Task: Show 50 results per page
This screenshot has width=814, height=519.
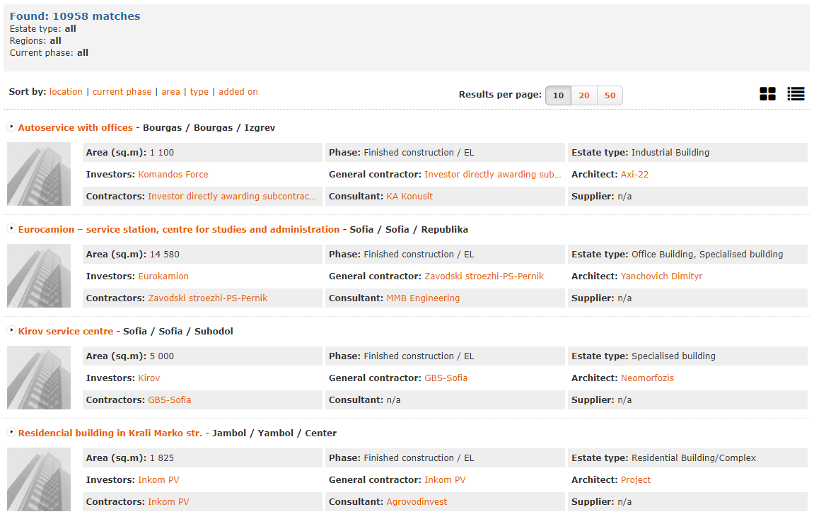Action: 609,95
